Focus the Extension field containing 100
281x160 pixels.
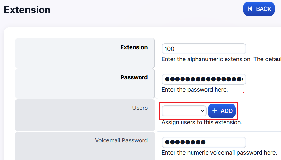pos(204,49)
